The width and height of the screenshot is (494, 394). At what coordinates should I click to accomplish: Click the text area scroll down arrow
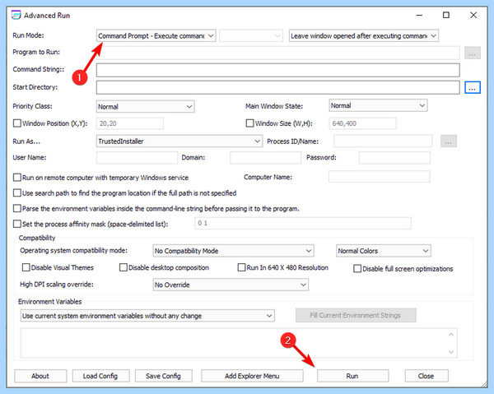[x=451, y=352]
